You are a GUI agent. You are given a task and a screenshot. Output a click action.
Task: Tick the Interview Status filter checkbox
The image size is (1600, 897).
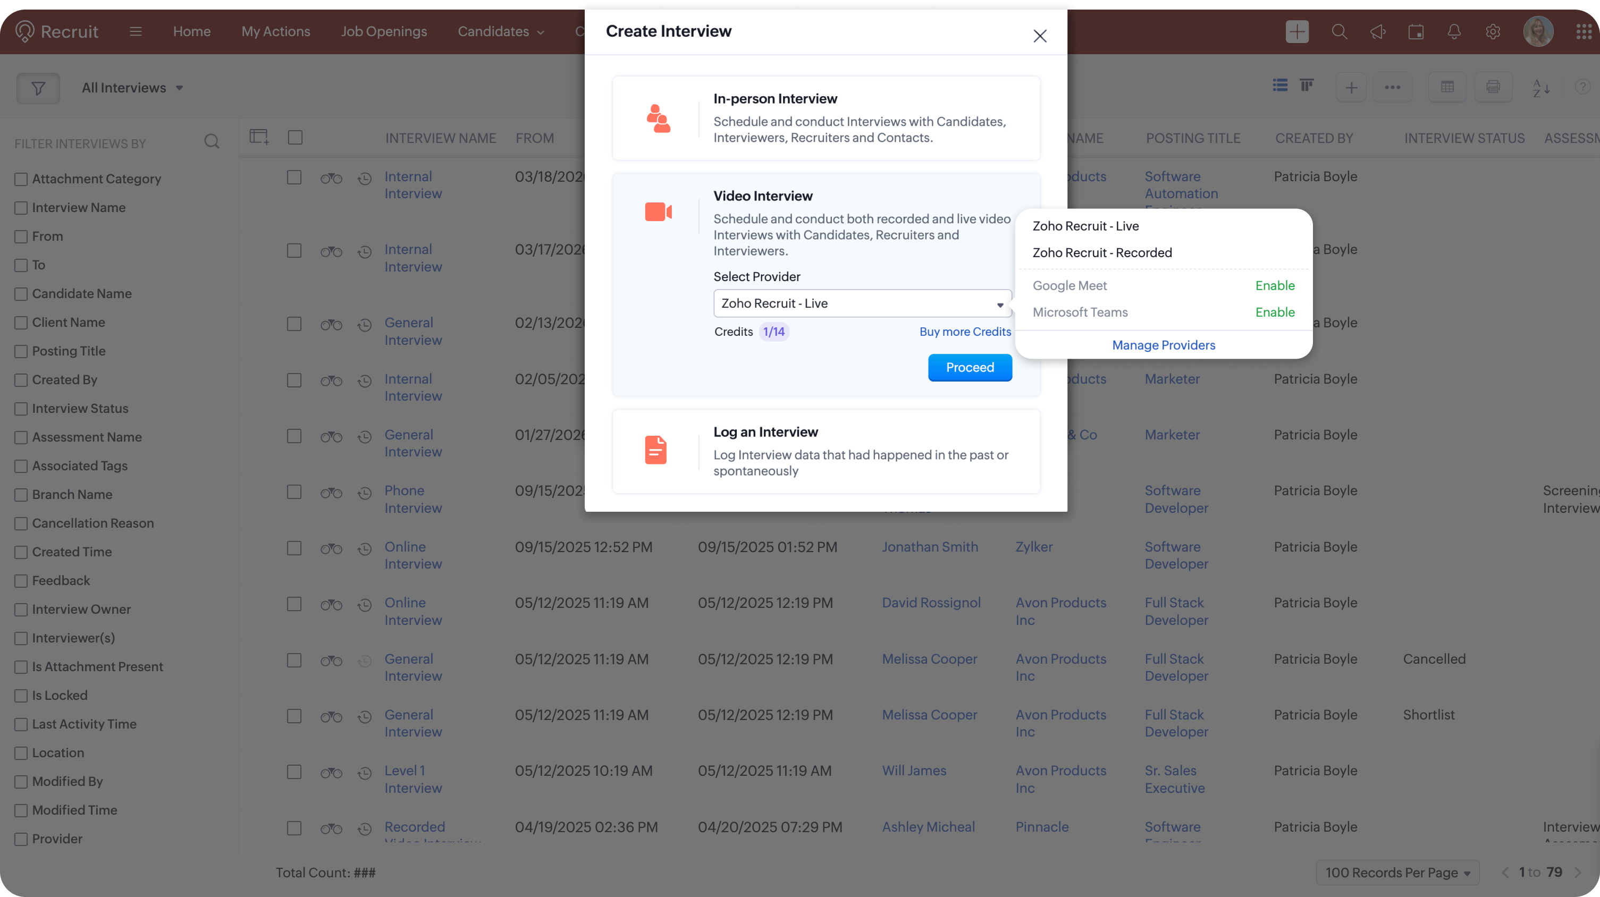21,409
